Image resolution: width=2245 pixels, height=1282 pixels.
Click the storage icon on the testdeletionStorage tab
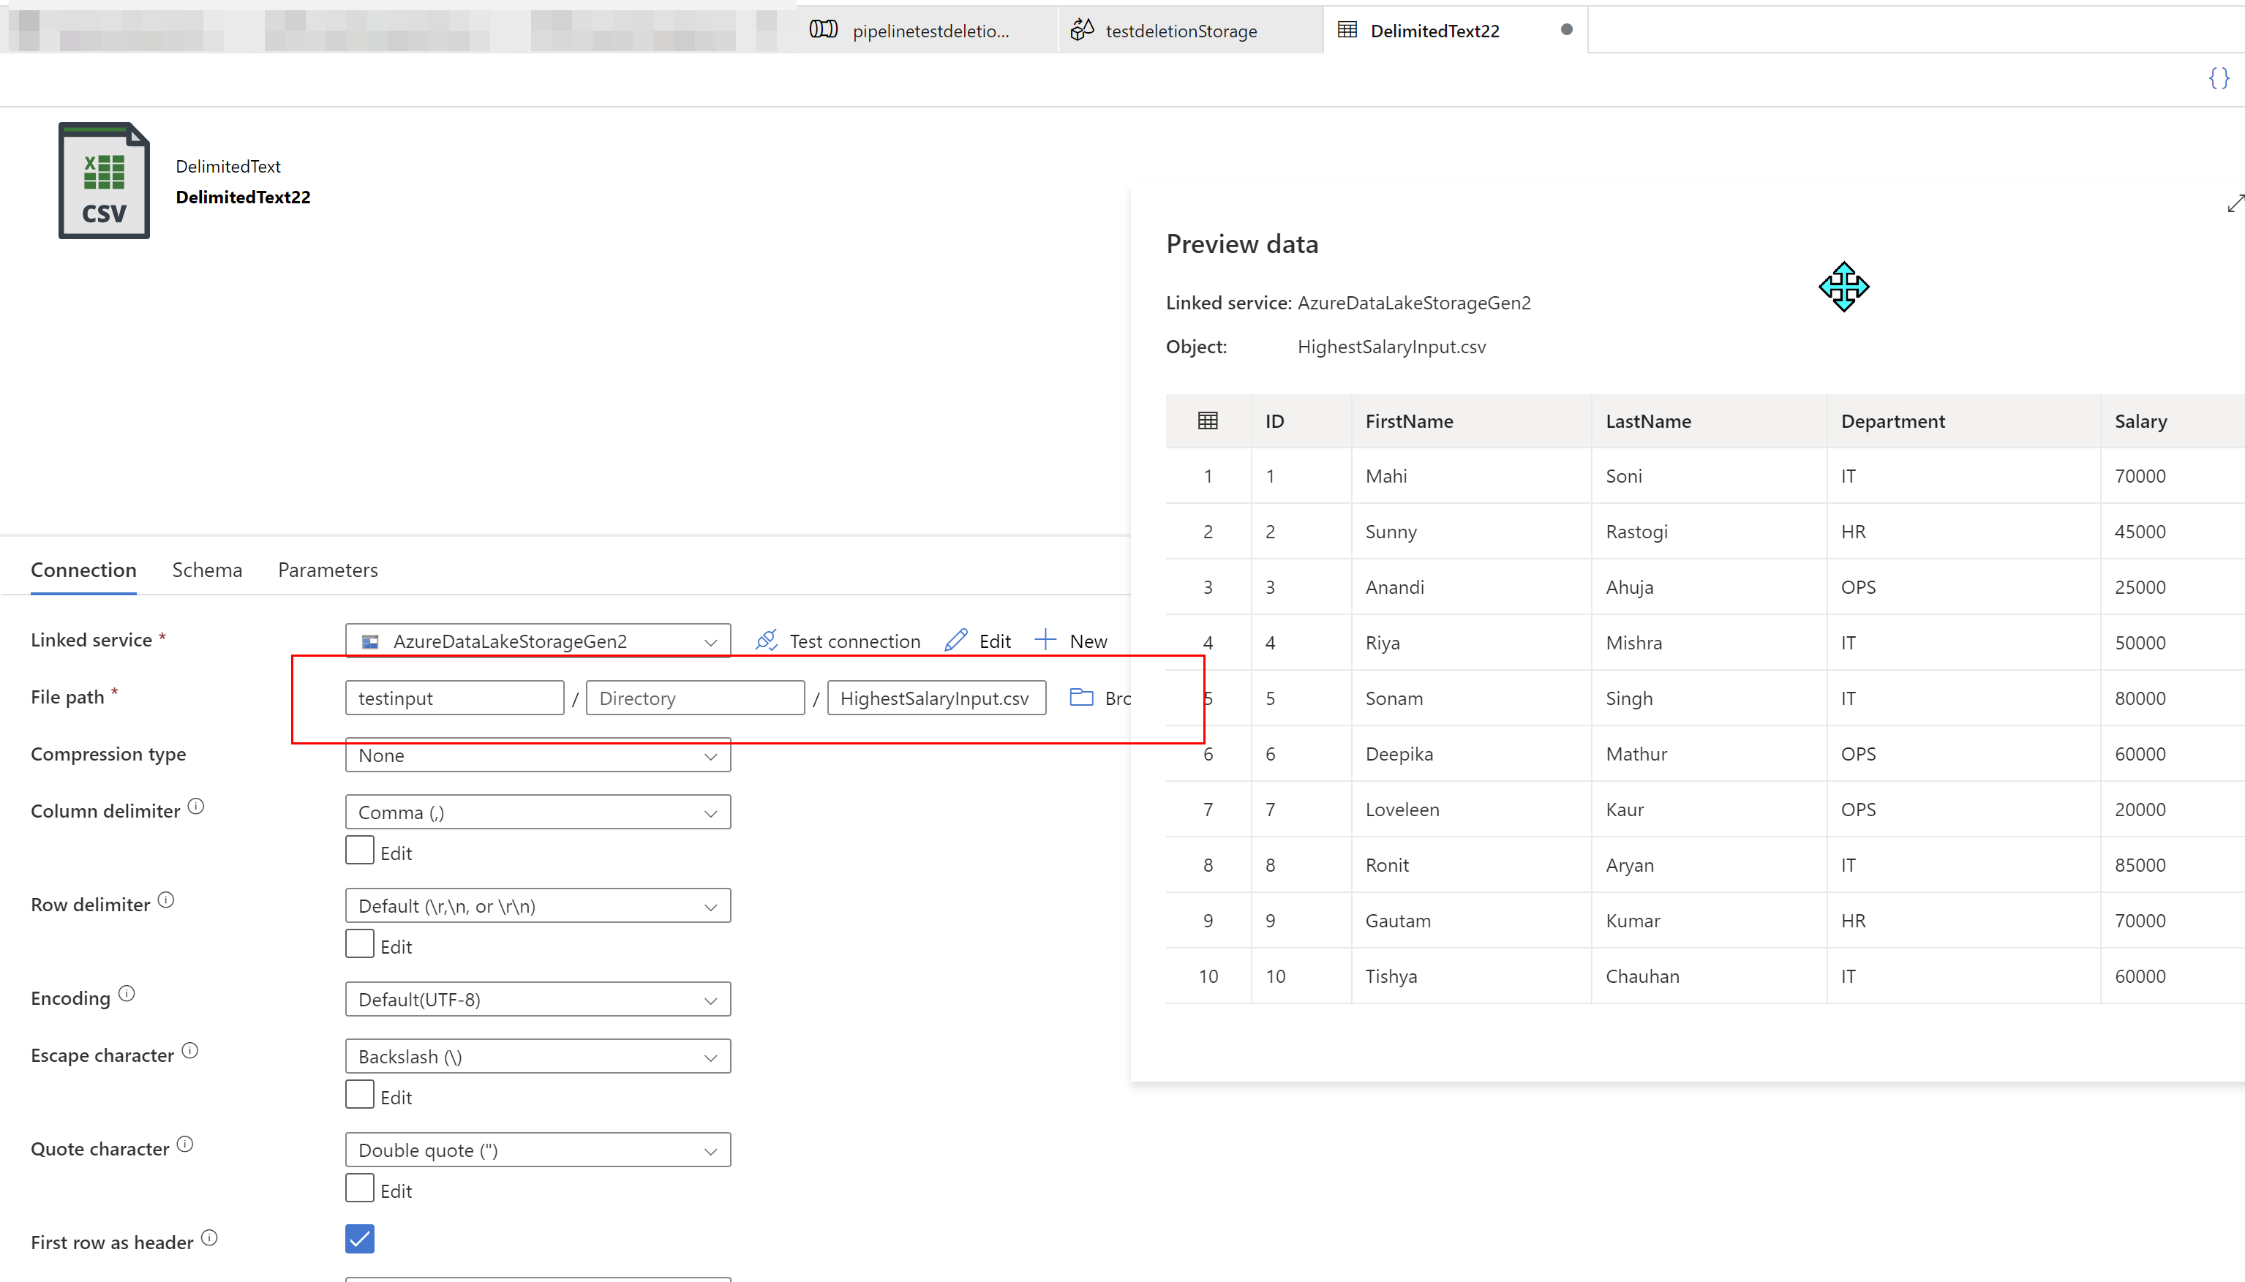click(1082, 29)
